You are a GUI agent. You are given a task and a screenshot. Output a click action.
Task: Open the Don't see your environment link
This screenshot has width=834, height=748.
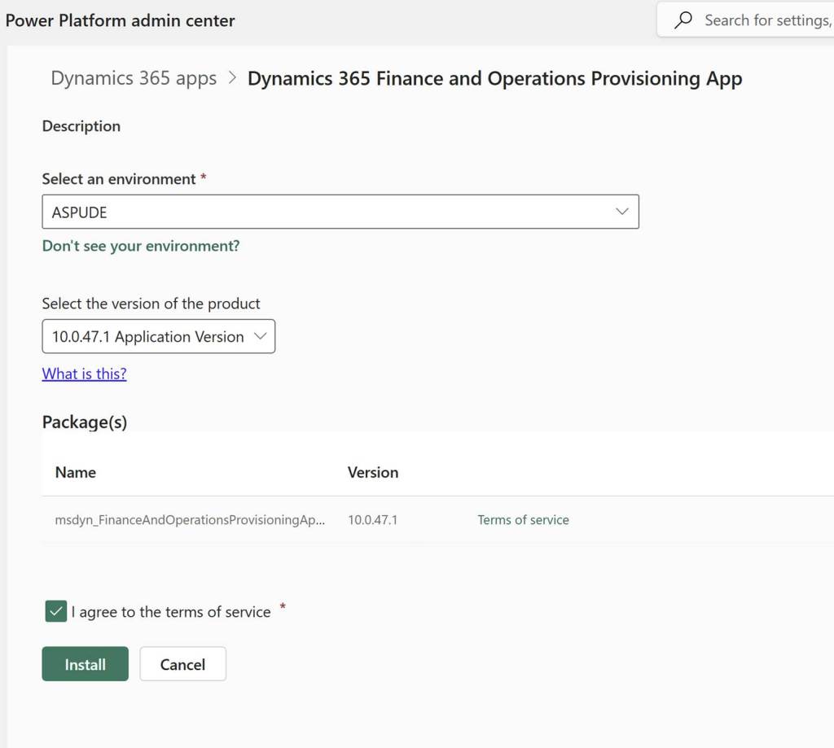141,246
